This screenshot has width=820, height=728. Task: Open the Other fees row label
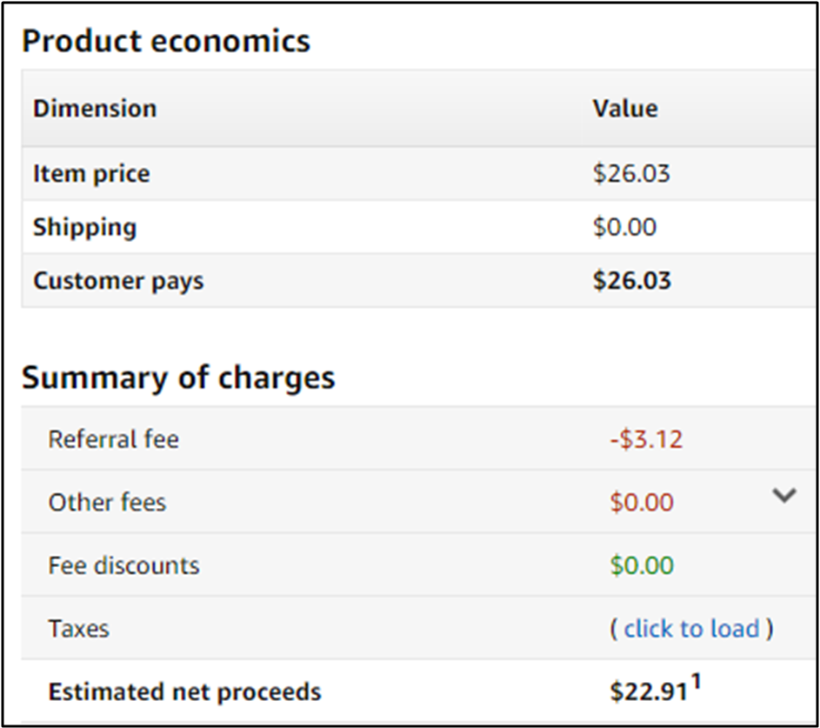tap(107, 503)
